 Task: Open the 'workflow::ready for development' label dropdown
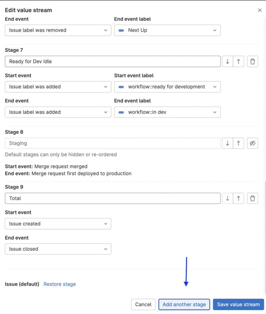[167, 87]
